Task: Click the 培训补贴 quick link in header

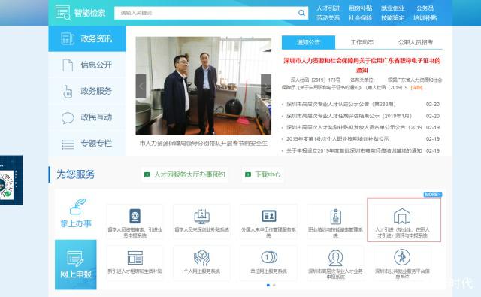Action: click(x=425, y=18)
